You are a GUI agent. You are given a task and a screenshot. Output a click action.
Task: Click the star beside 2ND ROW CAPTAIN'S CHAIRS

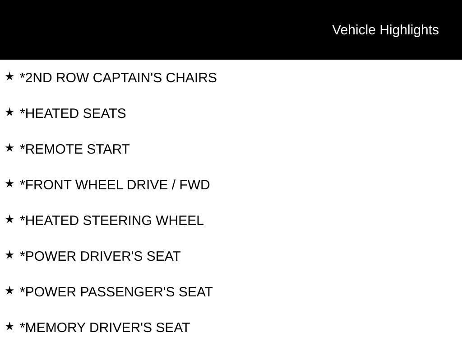[9, 77]
